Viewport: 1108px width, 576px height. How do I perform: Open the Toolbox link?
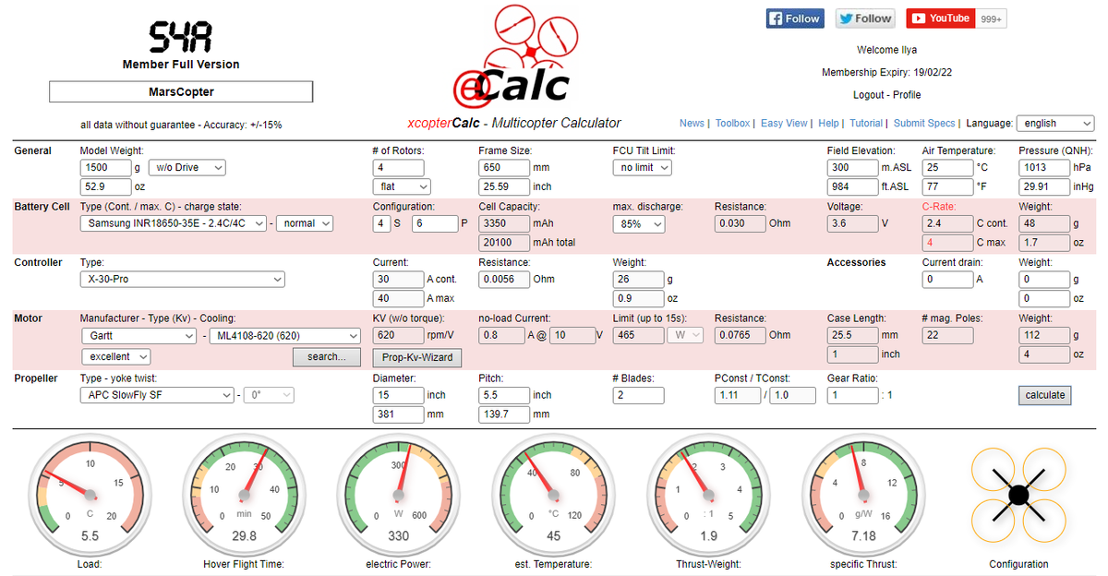tap(732, 124)
